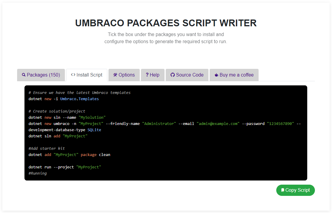Click the coffee cup icon

(216, 75)
